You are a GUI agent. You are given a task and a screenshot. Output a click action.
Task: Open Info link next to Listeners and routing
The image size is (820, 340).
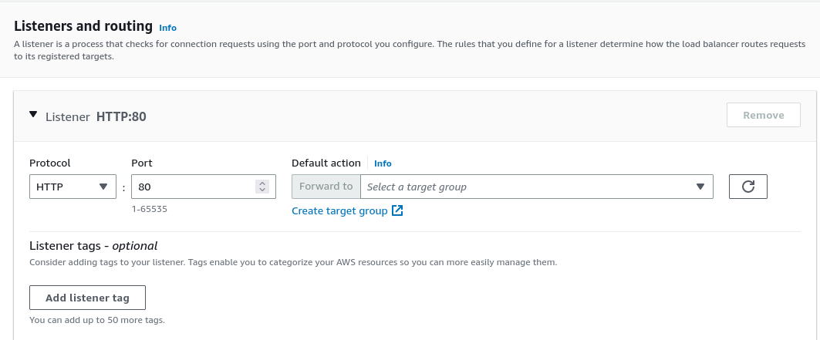coord(168,28)
